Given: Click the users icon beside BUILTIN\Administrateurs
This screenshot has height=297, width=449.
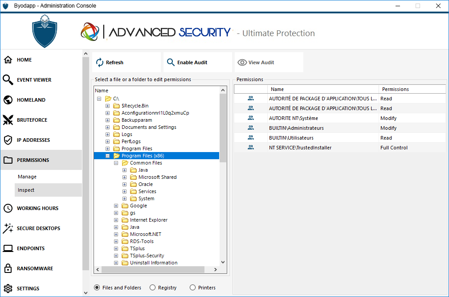Looking at the screenshot, I should point(250,128).
